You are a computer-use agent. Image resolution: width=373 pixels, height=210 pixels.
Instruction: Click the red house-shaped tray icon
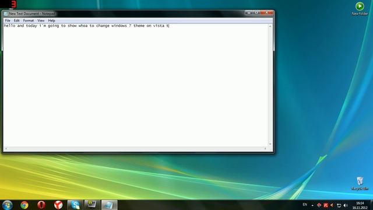point(319,205)
